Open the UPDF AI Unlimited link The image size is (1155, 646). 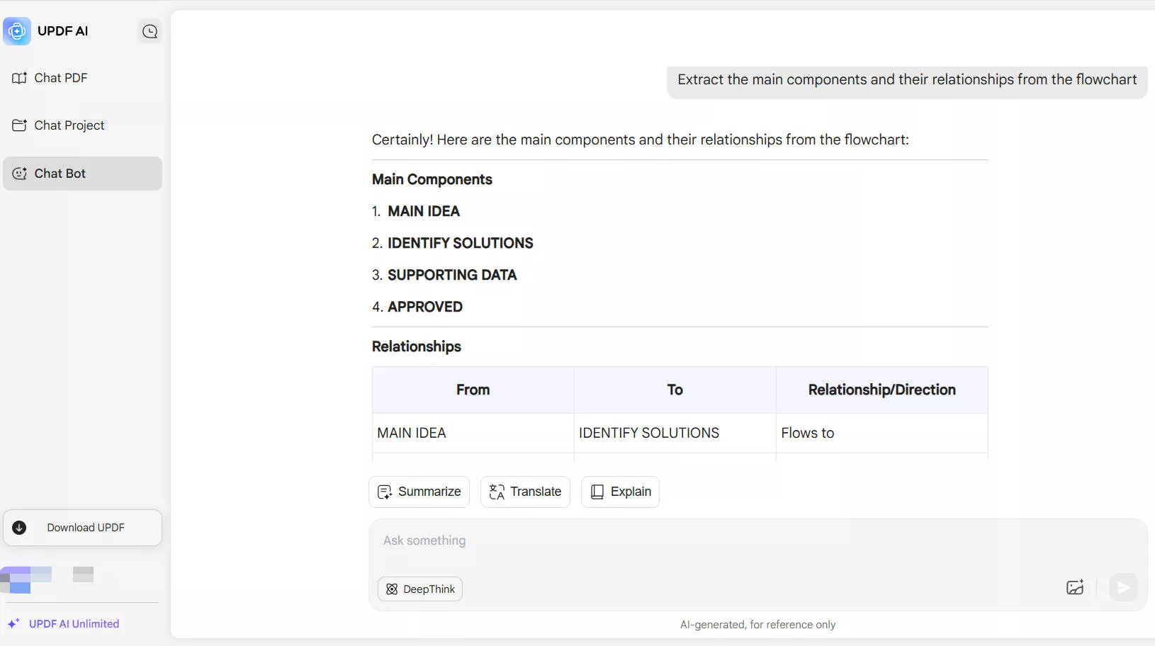pos(73,624)
